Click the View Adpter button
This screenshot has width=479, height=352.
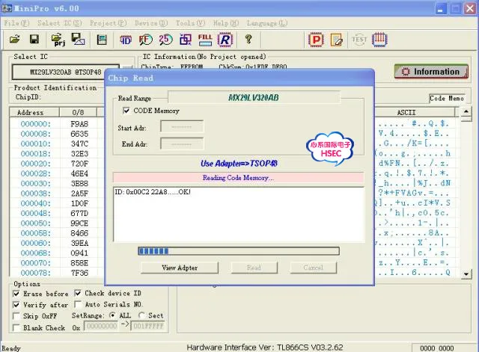pyautogui.click(x=180, y=268)
